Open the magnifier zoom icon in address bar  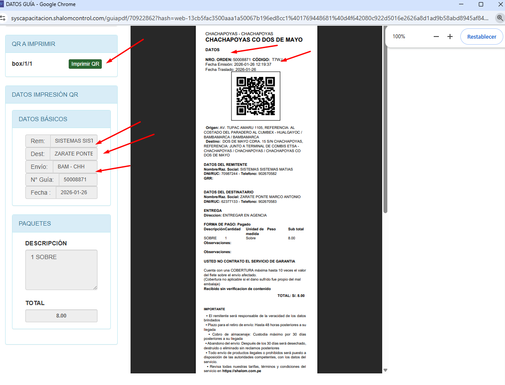pos(500,18)
